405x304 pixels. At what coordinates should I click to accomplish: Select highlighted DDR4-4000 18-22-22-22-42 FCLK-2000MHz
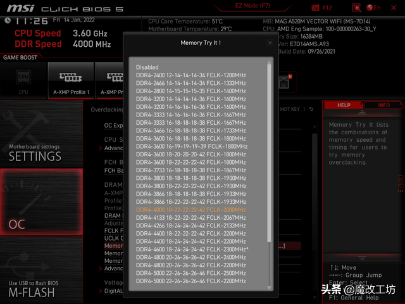(191, 210)
